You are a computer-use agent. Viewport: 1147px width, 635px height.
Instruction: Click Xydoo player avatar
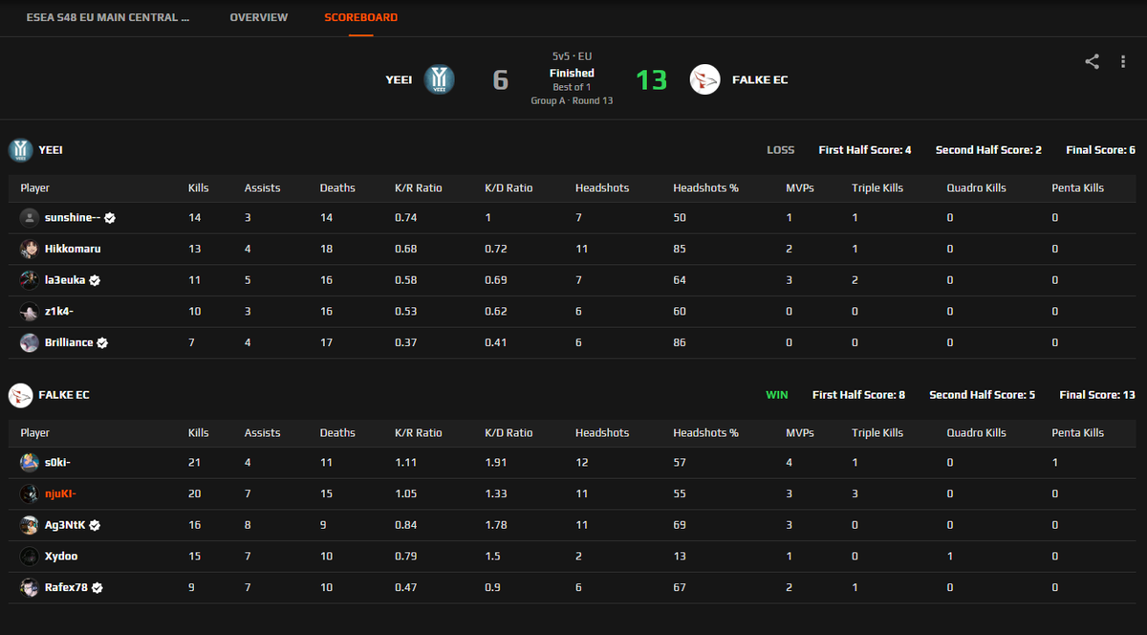(30, 557)
